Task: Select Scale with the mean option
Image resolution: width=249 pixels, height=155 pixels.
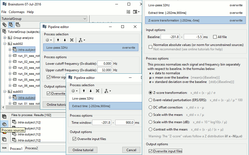Action: tap(150, 115)
